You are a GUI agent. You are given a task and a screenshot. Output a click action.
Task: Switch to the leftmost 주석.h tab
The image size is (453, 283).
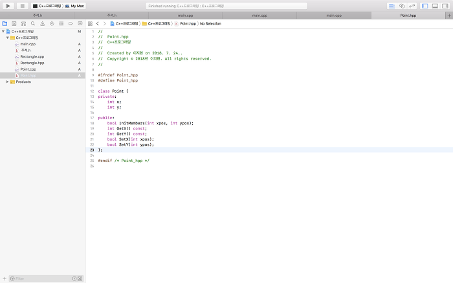(38, 16)
